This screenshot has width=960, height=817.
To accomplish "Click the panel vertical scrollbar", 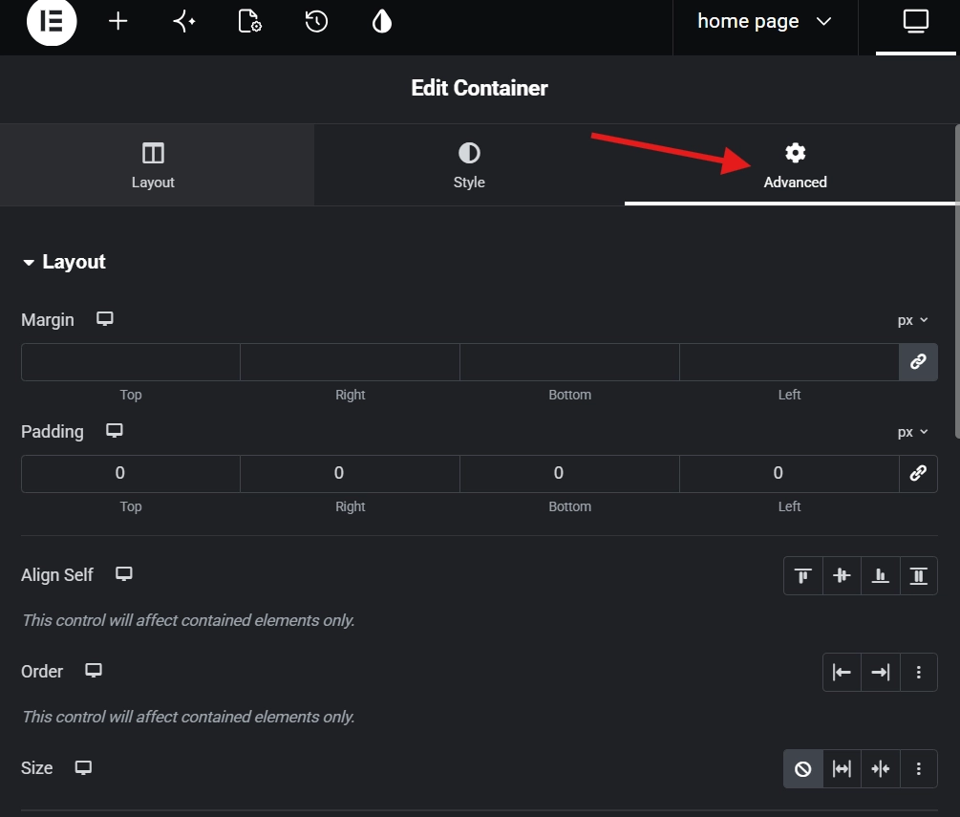I will [957, 282].
